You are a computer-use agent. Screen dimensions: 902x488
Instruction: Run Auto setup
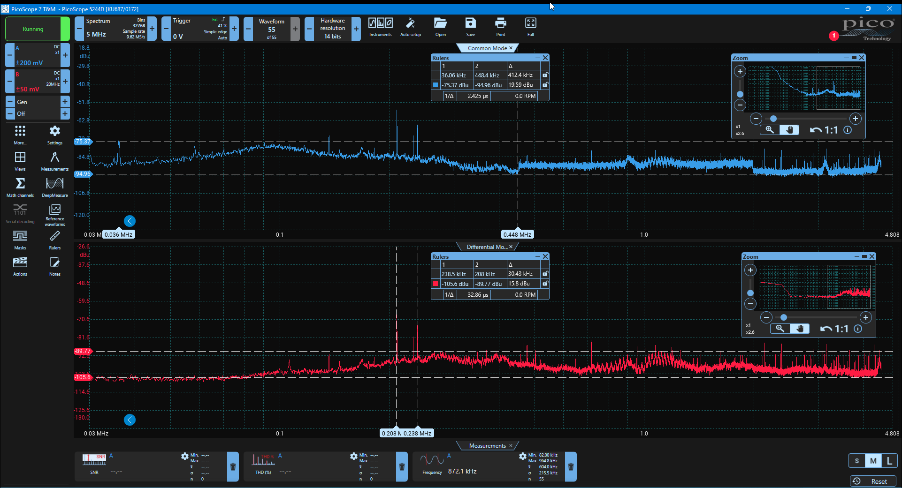(410, 27)
